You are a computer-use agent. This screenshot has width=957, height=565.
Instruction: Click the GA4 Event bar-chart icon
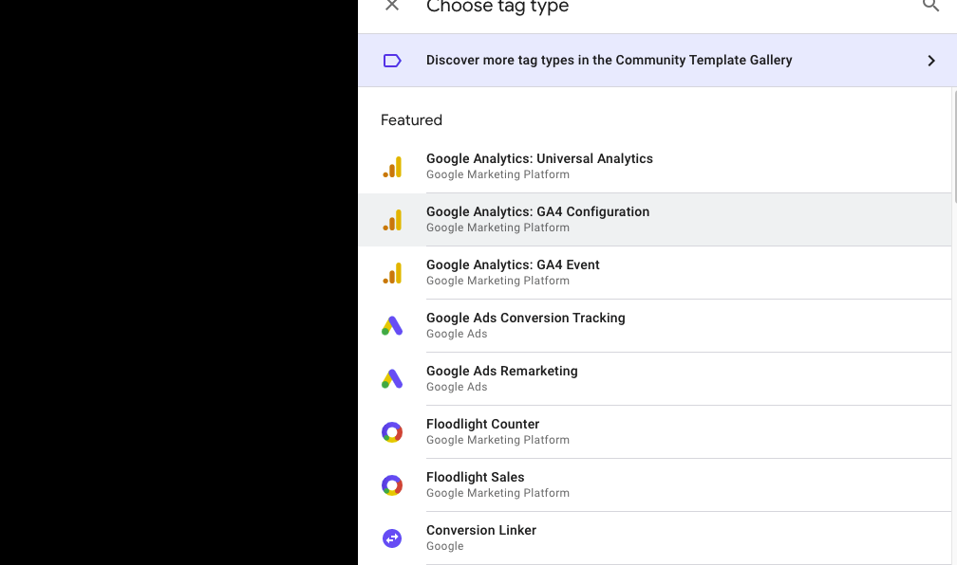pyautogui.click(x=392, y=272)
